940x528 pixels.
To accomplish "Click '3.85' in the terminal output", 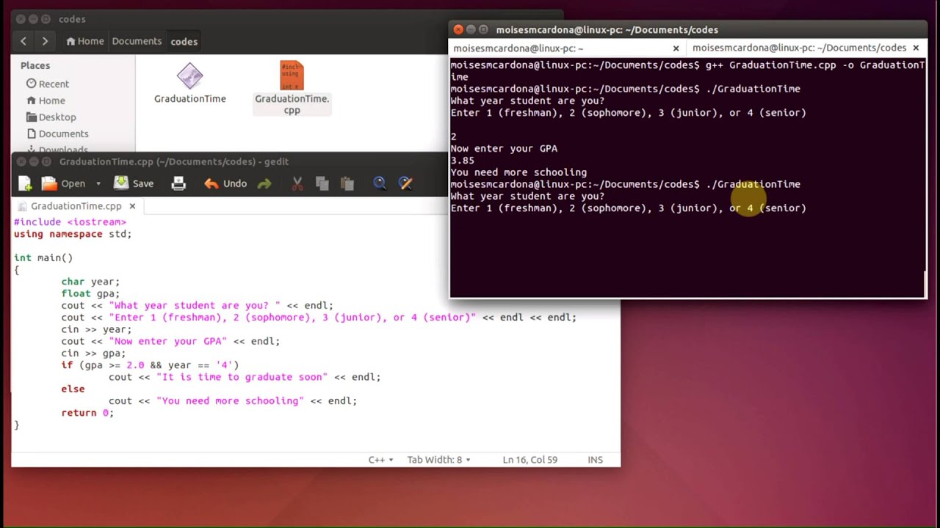I will [x=462, y=160].
